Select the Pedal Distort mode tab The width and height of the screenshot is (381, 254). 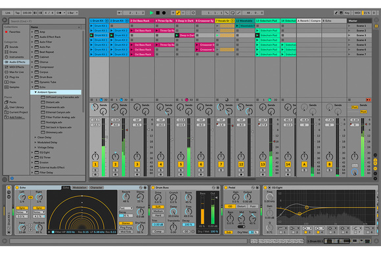241,206
